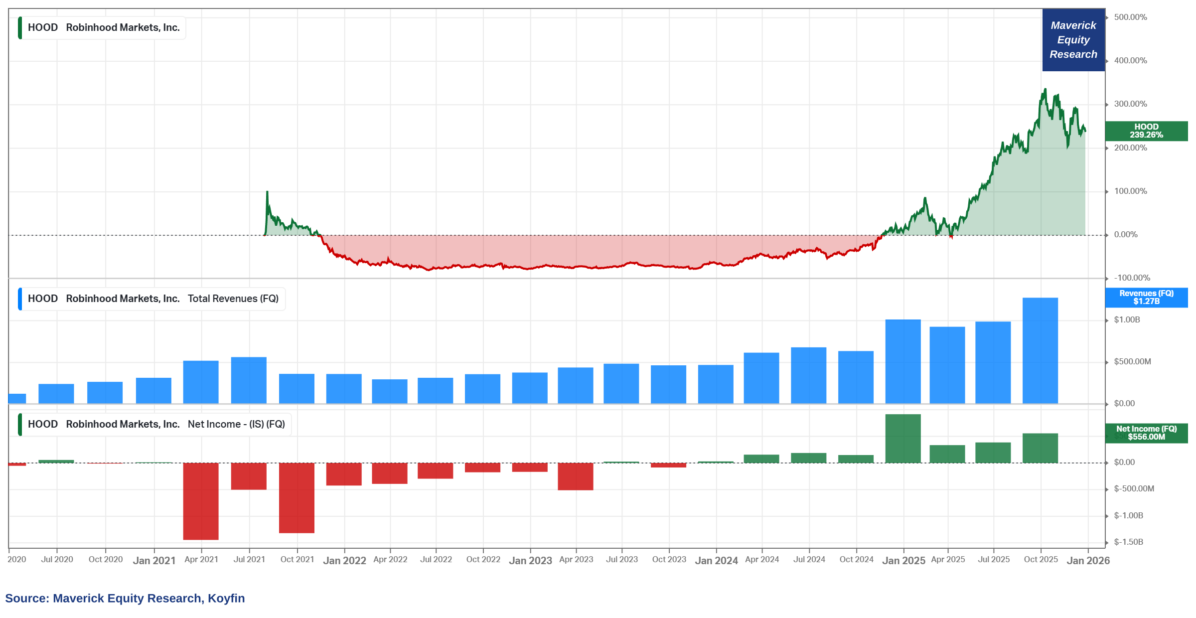Click the Net Income - (IS) (FQ) legend label
This screenshot has width=1196, height=618.
click(x=236, y=425)
